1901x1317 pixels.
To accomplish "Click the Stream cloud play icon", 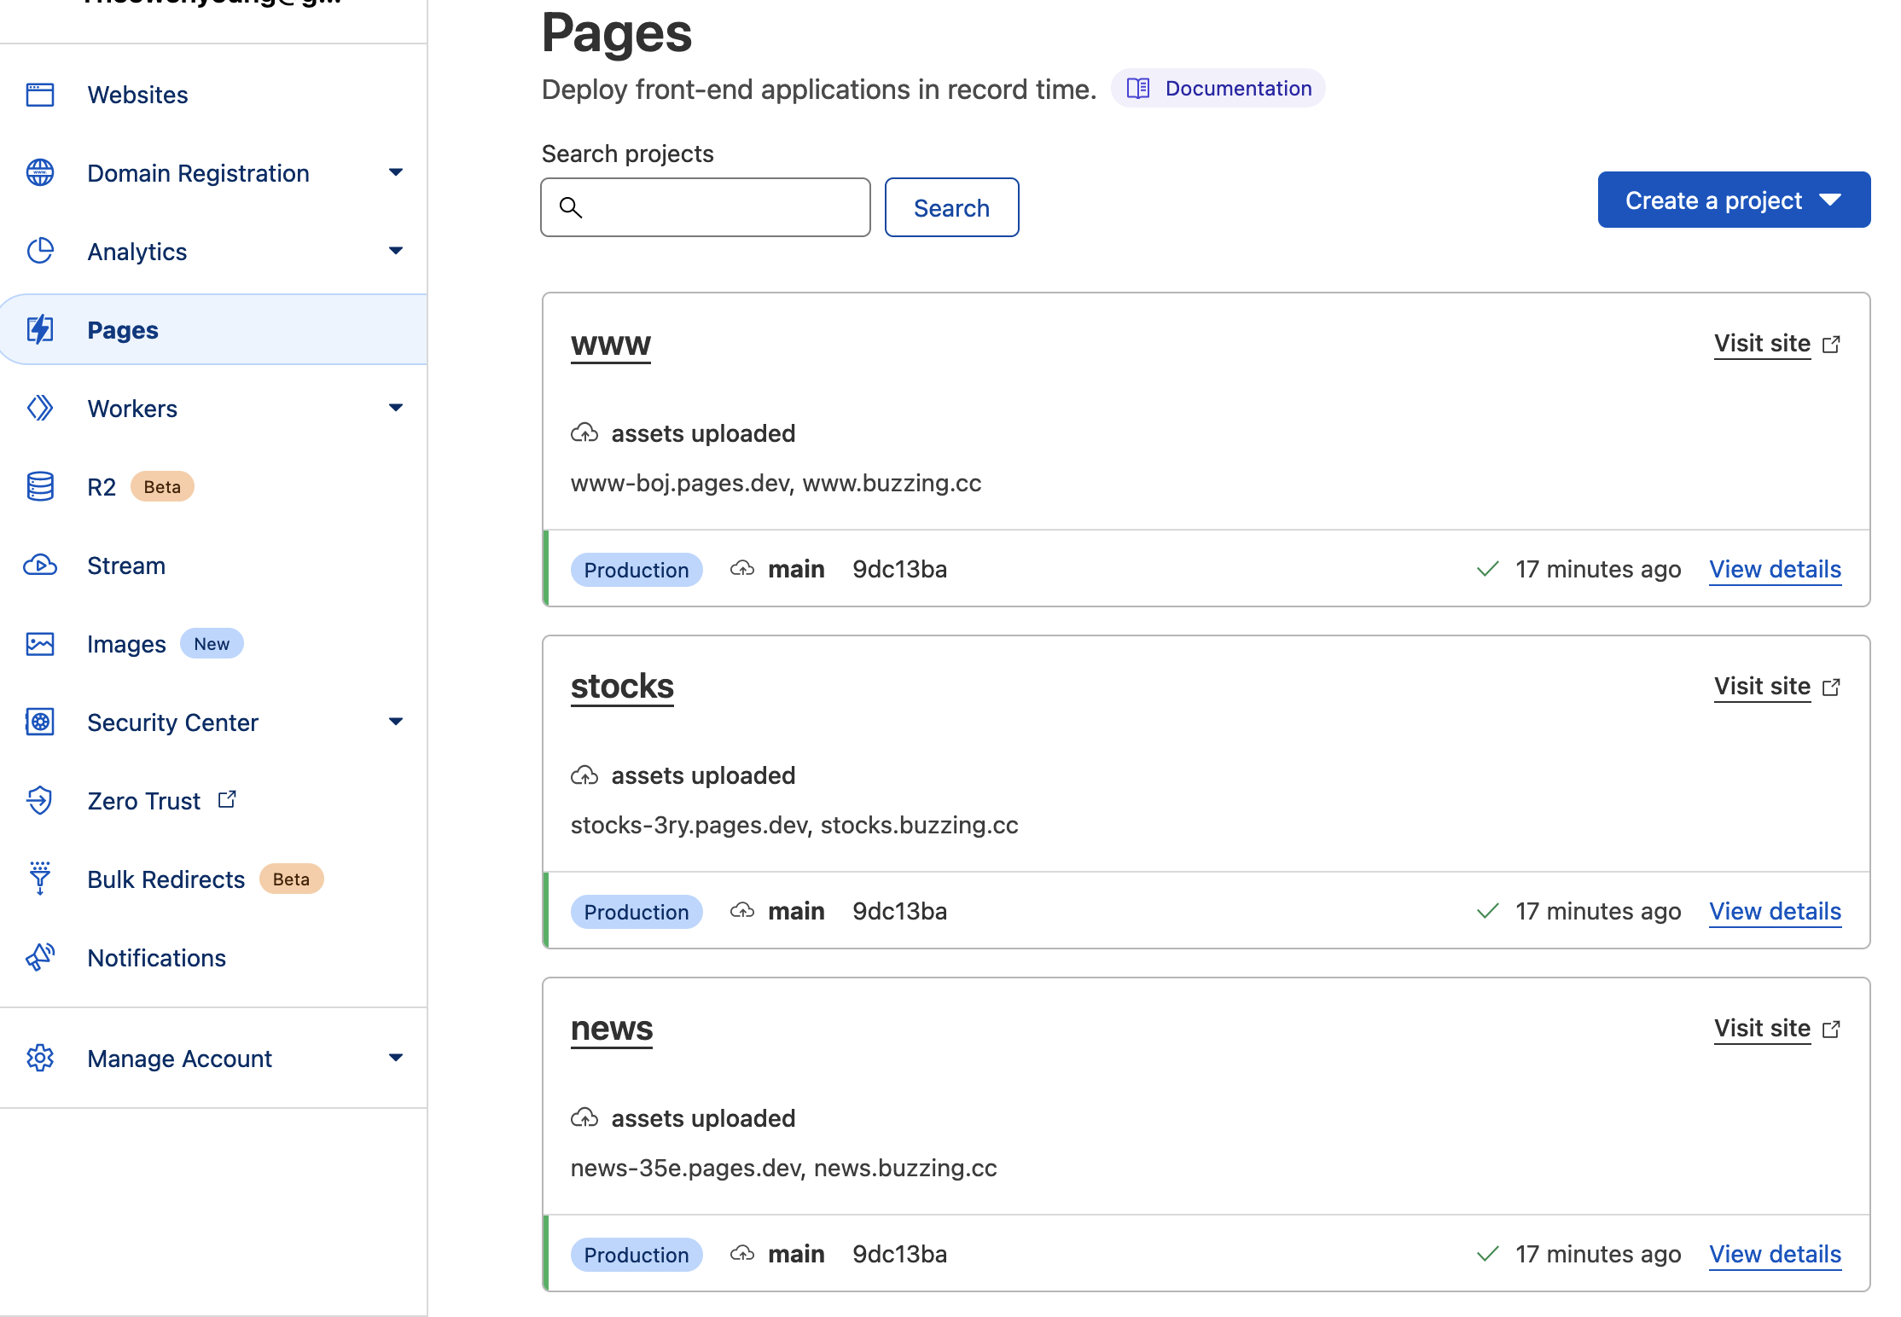I will (40, 566).
